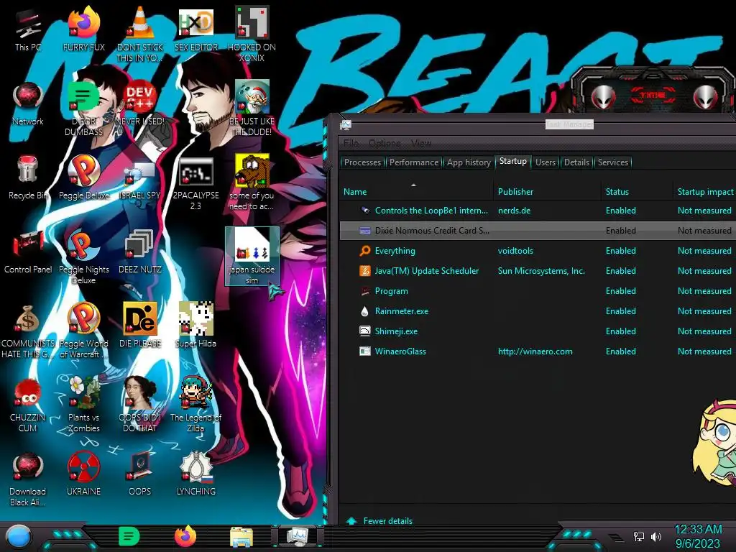Select the Program startup entry
The height and width of the screenshot is (552, 736).
point(538,291)
